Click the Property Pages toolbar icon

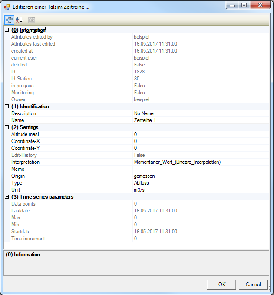[32, 20]
